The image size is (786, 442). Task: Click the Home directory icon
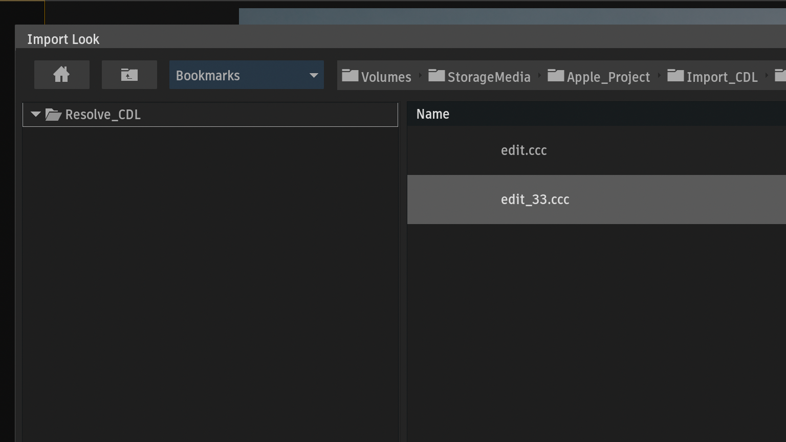tap(61, 75)
